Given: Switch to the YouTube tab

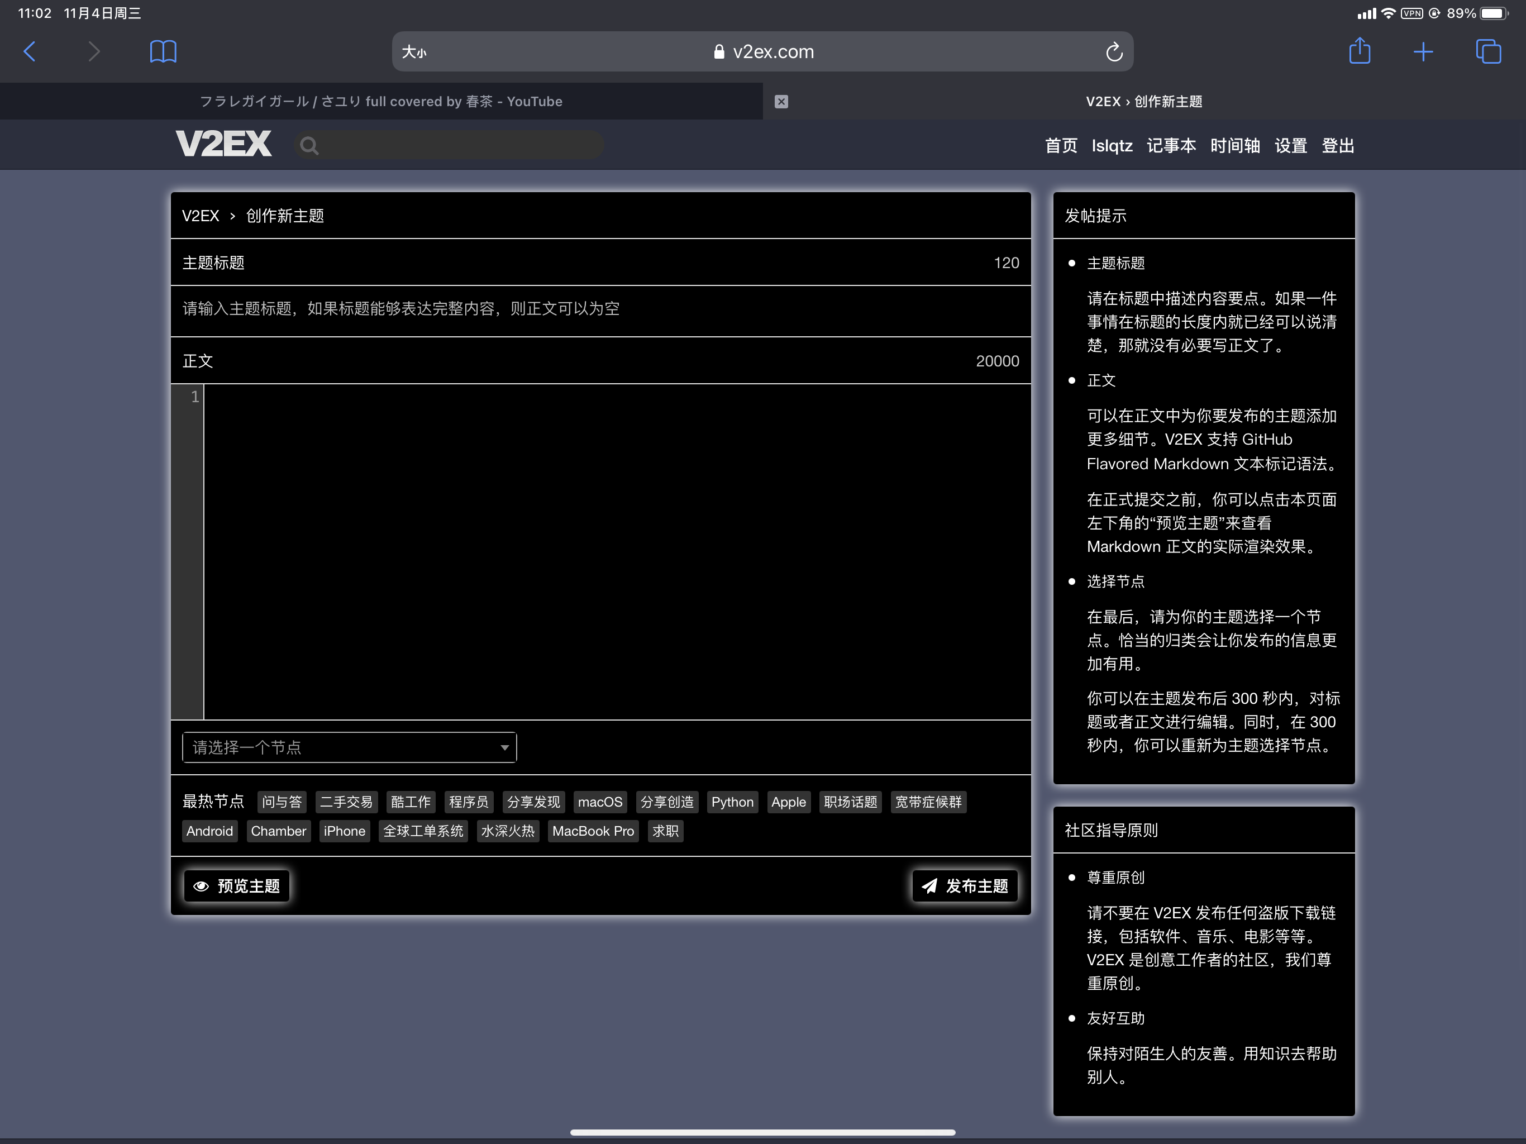Looking at the screenshot, I should click(381, 102).
